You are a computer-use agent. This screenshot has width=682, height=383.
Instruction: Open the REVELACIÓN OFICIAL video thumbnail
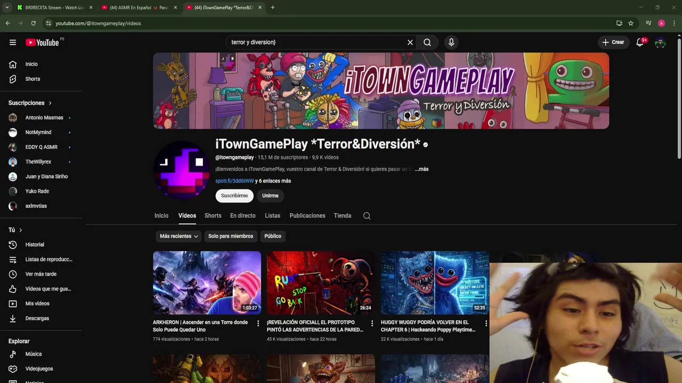321,282
